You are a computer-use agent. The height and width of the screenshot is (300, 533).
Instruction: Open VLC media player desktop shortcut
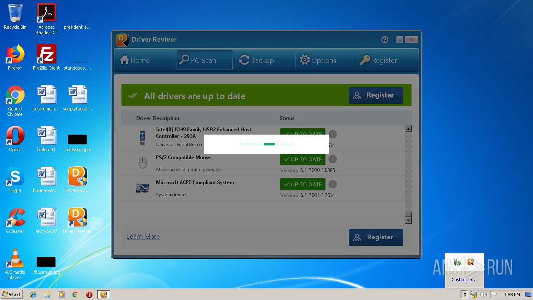(15, 264)
